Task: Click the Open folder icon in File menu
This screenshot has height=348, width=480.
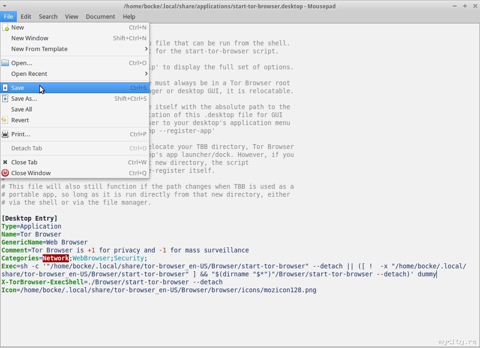Action: point(5,63)
